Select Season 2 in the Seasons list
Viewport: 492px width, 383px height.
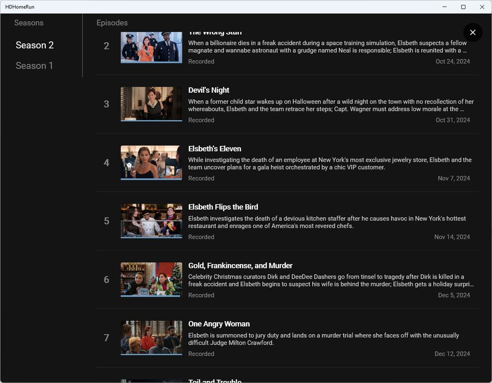point(34,45)
